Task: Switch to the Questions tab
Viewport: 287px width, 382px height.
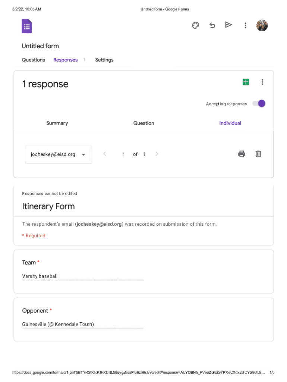Action: tap(34, 60)
